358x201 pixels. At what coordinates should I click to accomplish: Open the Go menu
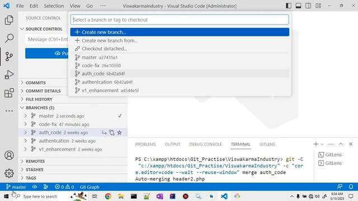tap(89, 6)
